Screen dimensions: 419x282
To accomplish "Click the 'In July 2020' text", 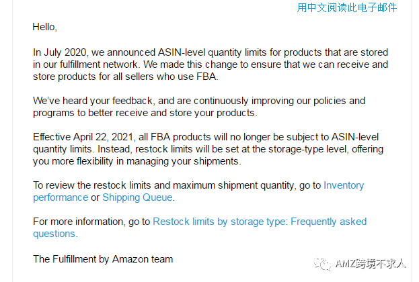I will pyautogui.click(x=61, y=52).
